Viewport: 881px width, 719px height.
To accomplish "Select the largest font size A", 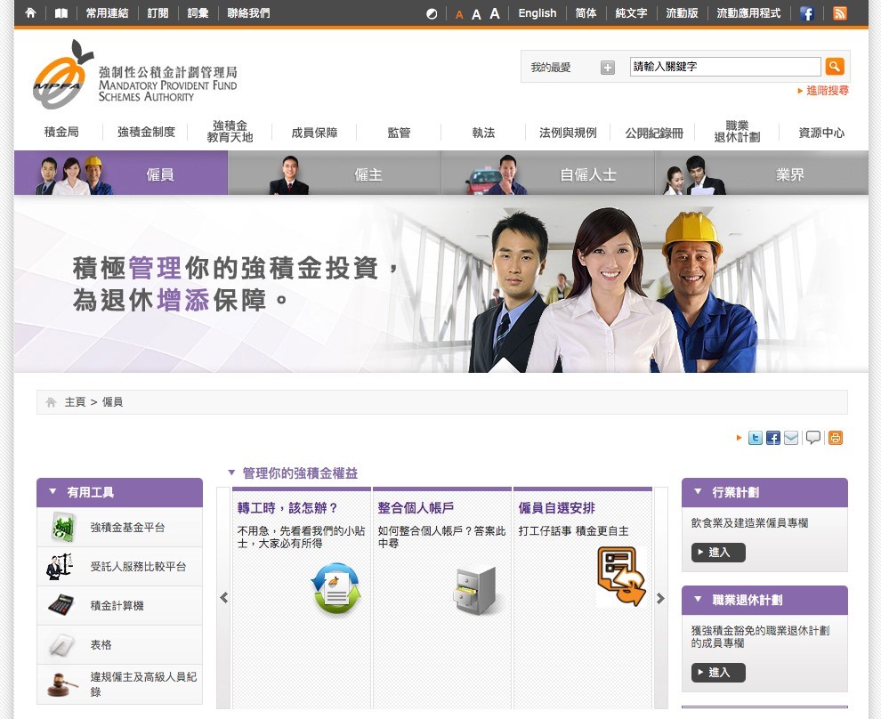I will (495, 13).
